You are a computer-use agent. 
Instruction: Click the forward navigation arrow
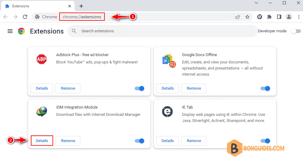pos(15,17)
